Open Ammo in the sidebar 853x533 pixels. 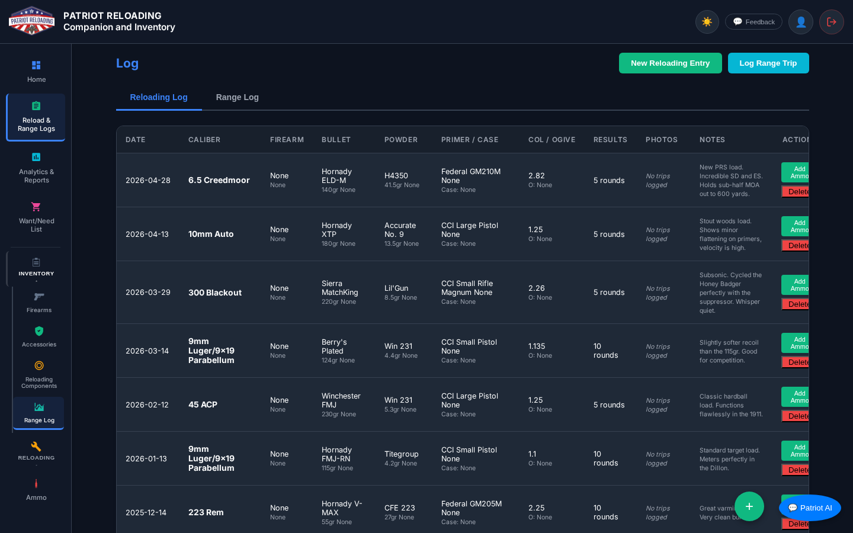point(36,490)
